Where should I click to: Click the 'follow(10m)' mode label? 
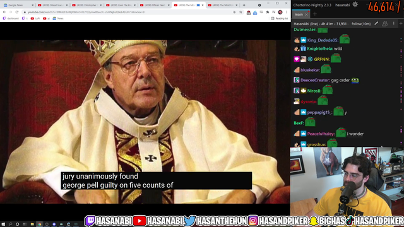pyautogui.click(x=361, y=24)
